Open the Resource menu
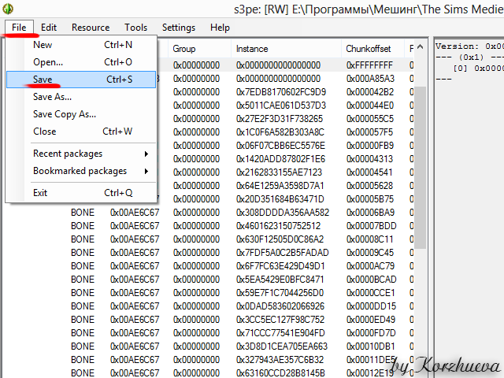 pos(91,28)
